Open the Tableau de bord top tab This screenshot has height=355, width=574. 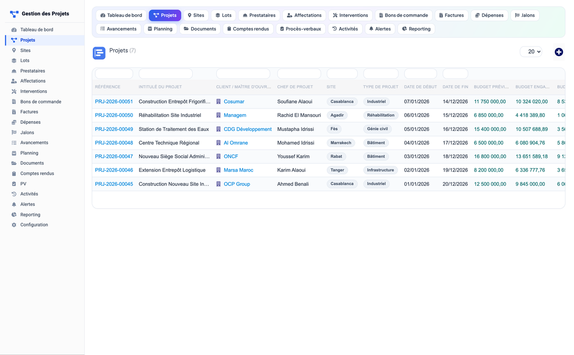click(121, 15)
